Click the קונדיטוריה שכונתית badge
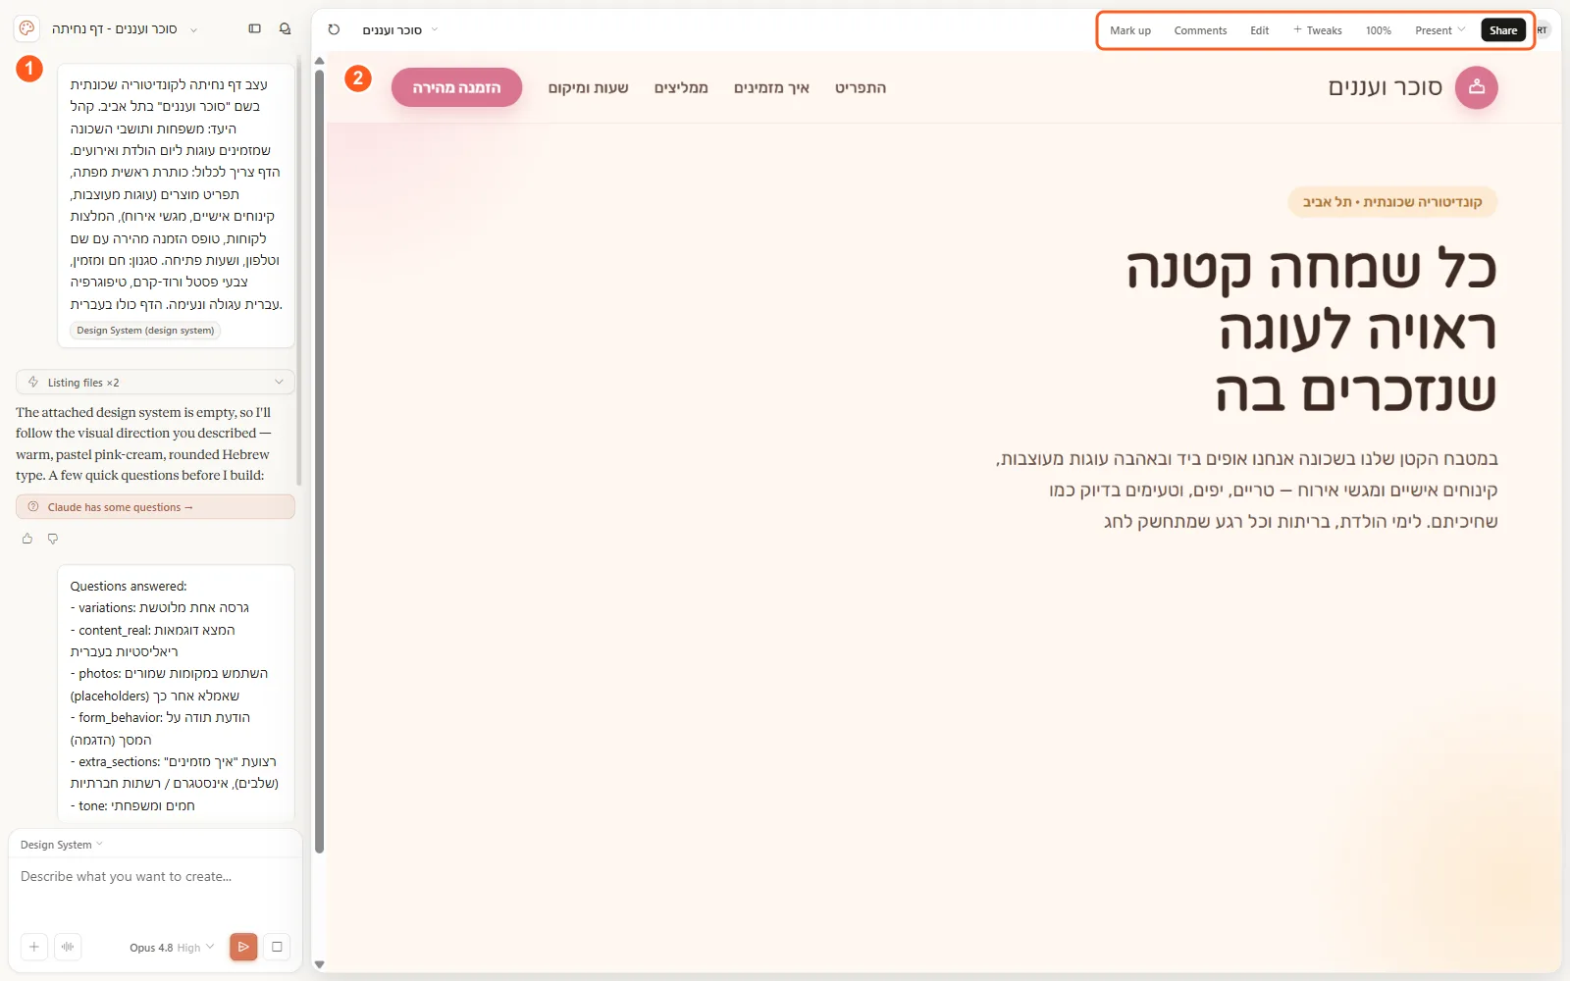 coord(1392,202)
